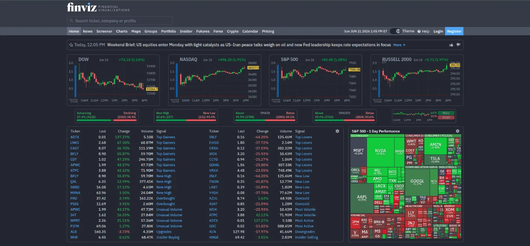Expand the Weekend Brief with More +
The height and width of the screenshot is (246, 530).
399,45
